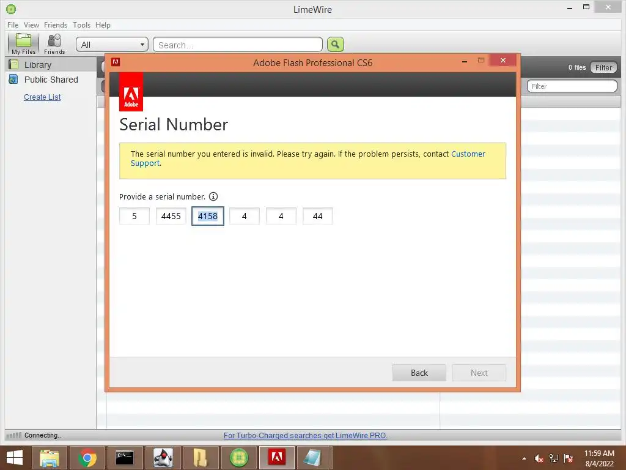The image size is (626, 470).
Task: Open the All search category dropdown
Action: point(112,45)
